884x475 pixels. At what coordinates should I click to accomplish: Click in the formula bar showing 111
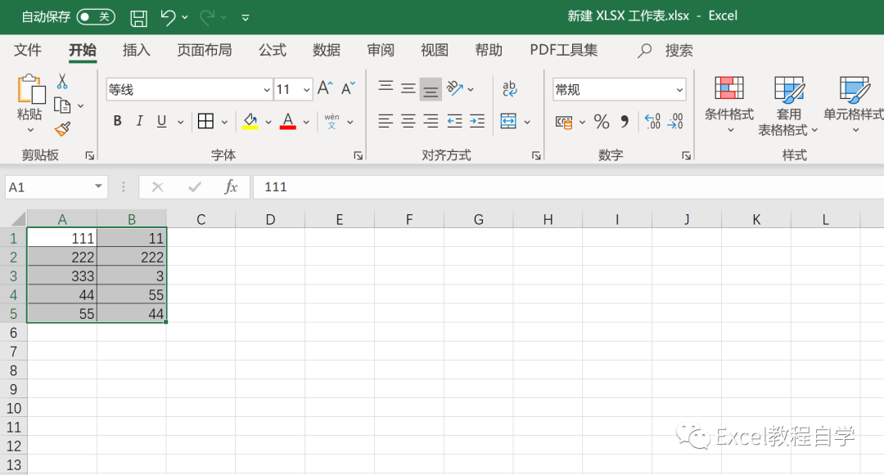(568, 187)
